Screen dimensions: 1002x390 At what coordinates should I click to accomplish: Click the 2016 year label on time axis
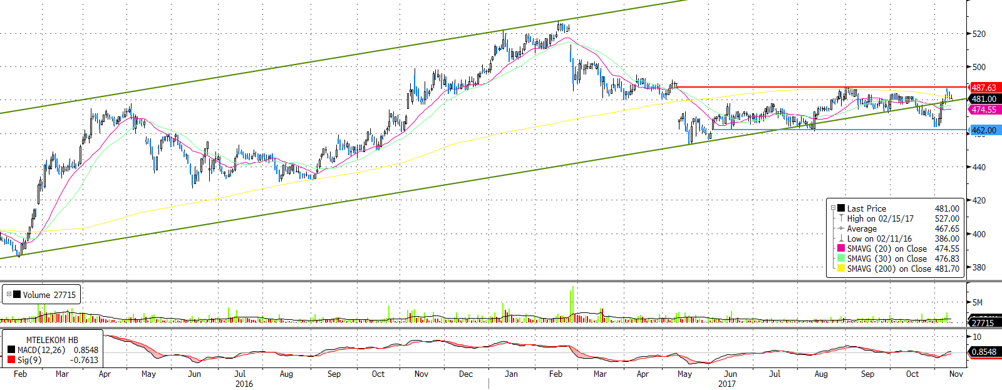pos(244,384)
